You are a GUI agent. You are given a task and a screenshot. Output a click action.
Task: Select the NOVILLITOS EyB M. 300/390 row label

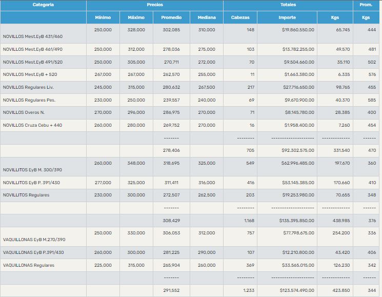pos(32,170)
